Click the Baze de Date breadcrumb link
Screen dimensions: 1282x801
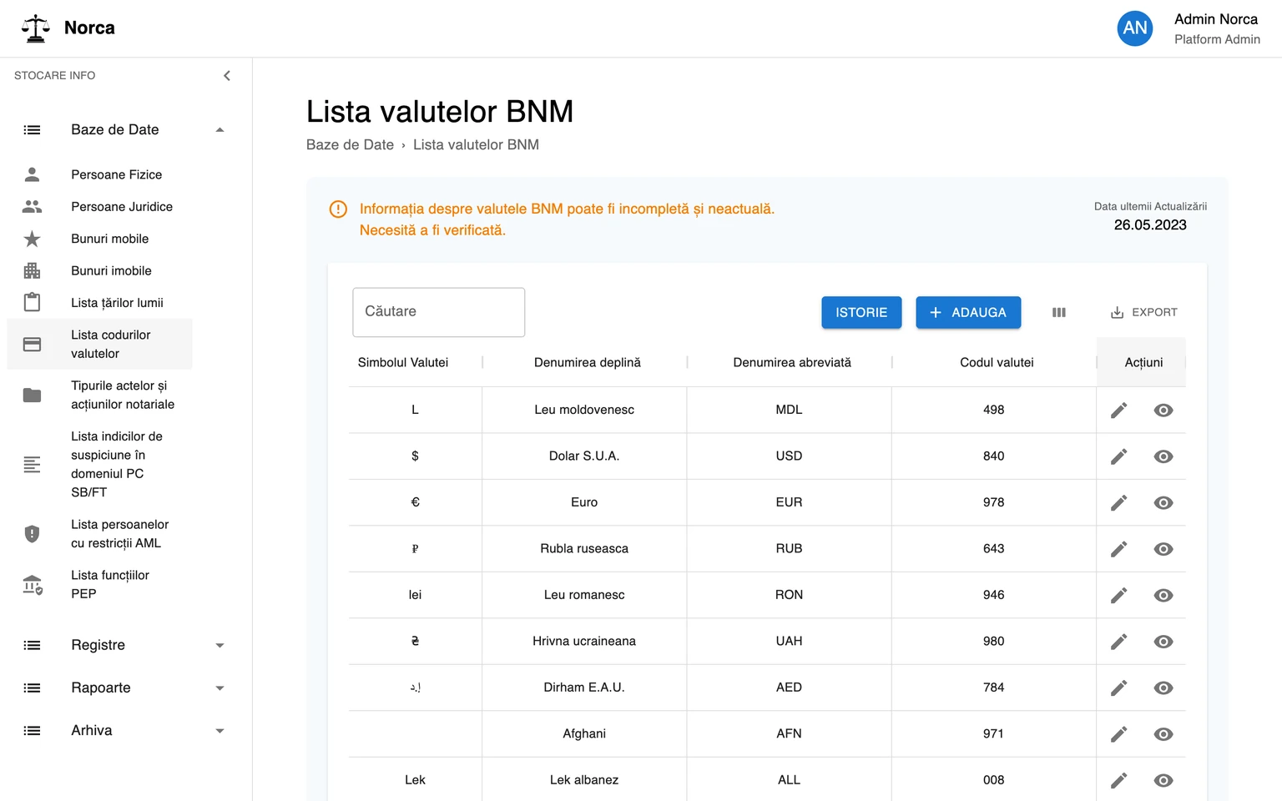pyautogui.click(x=350, y=145)
